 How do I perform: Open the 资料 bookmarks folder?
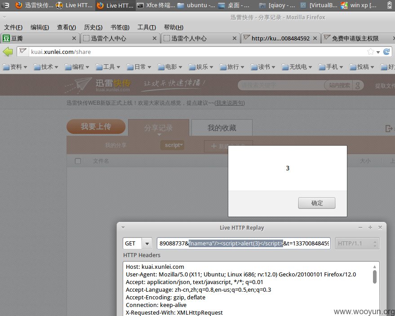[x=15, y=67]
